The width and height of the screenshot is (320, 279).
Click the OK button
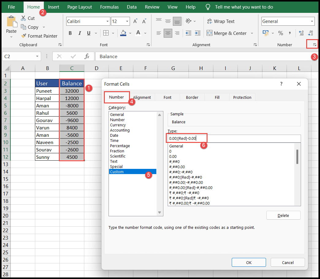249,262
